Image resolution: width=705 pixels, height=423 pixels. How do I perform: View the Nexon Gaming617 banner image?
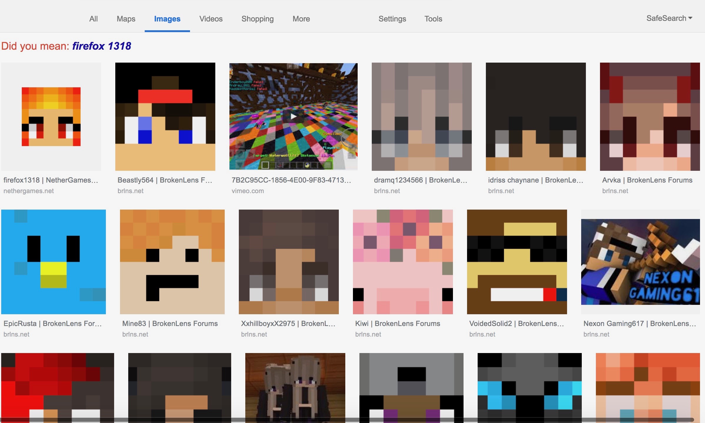(x=641, y=262)
